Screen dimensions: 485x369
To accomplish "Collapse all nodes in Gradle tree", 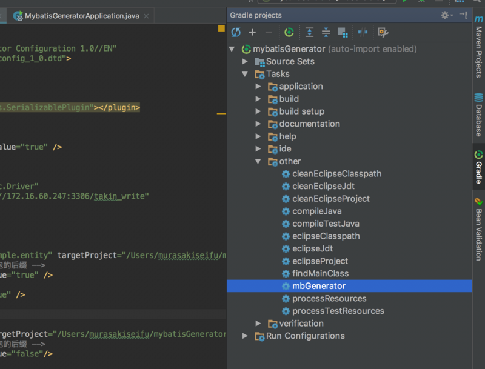I will [326, 32].
